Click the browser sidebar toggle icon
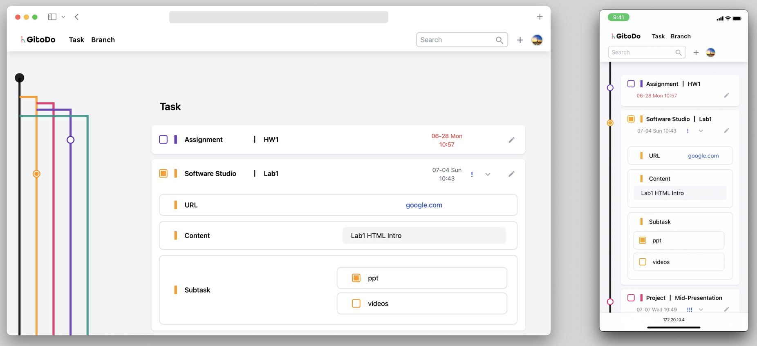The height and width of the screenshot is (346, 757). coord(52,17)
